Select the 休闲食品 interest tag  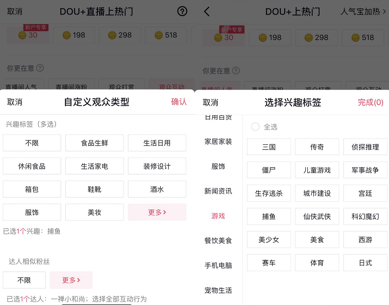tap(32, 166)
